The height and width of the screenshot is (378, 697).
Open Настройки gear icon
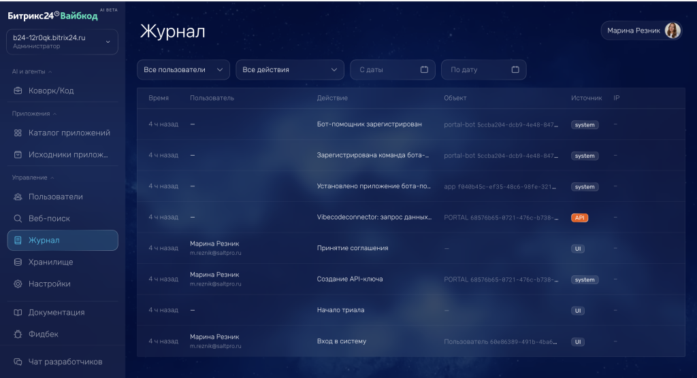pos(18,283)
